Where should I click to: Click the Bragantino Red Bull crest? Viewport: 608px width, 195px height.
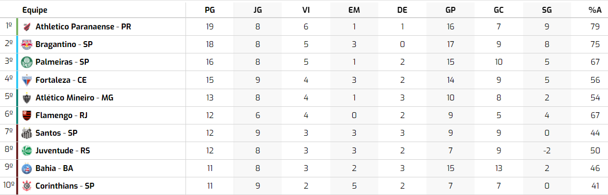click(x=26, y=45)
